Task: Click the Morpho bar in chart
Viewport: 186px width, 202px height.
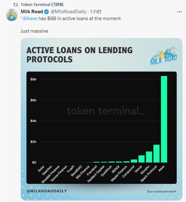Action: coord(149,157)
